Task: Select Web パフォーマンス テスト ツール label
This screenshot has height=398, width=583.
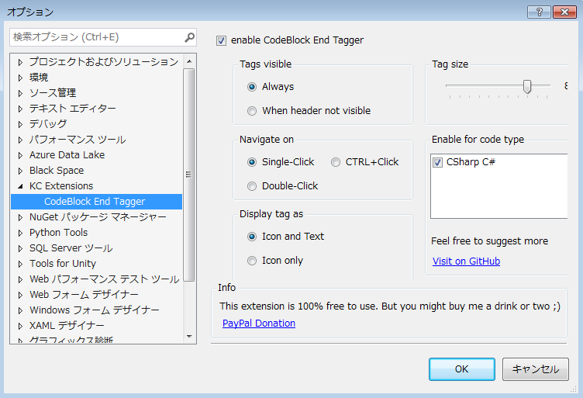Action: pyautogui.click(x=105, y=279)
